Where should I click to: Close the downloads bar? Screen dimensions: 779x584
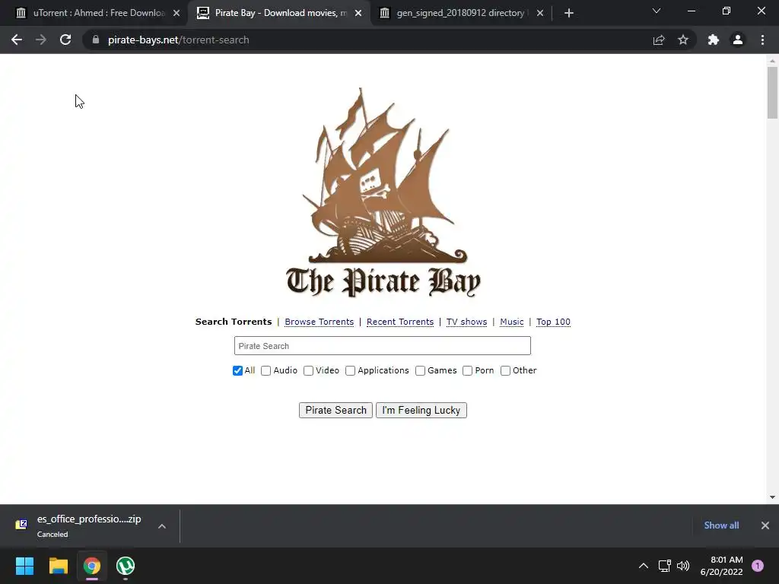point(765,525)
